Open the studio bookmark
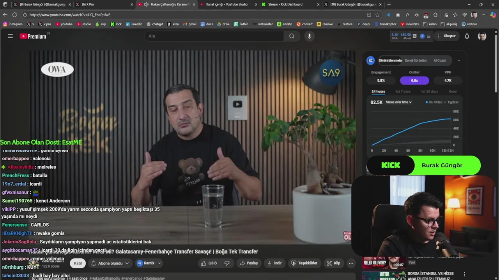 coord(84,24)
